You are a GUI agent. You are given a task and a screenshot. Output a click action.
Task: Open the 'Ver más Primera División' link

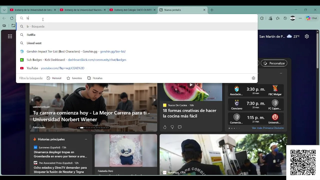[x=268, y=128]
